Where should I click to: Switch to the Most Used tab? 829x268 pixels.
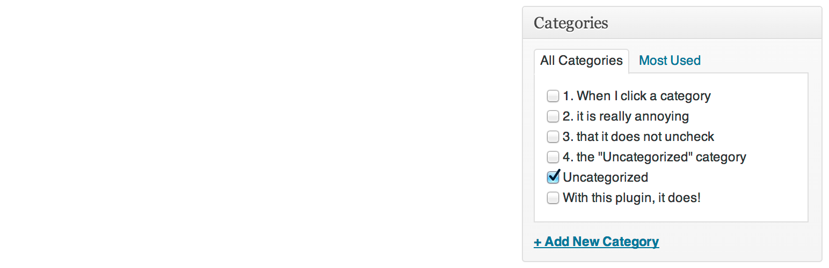670,61
